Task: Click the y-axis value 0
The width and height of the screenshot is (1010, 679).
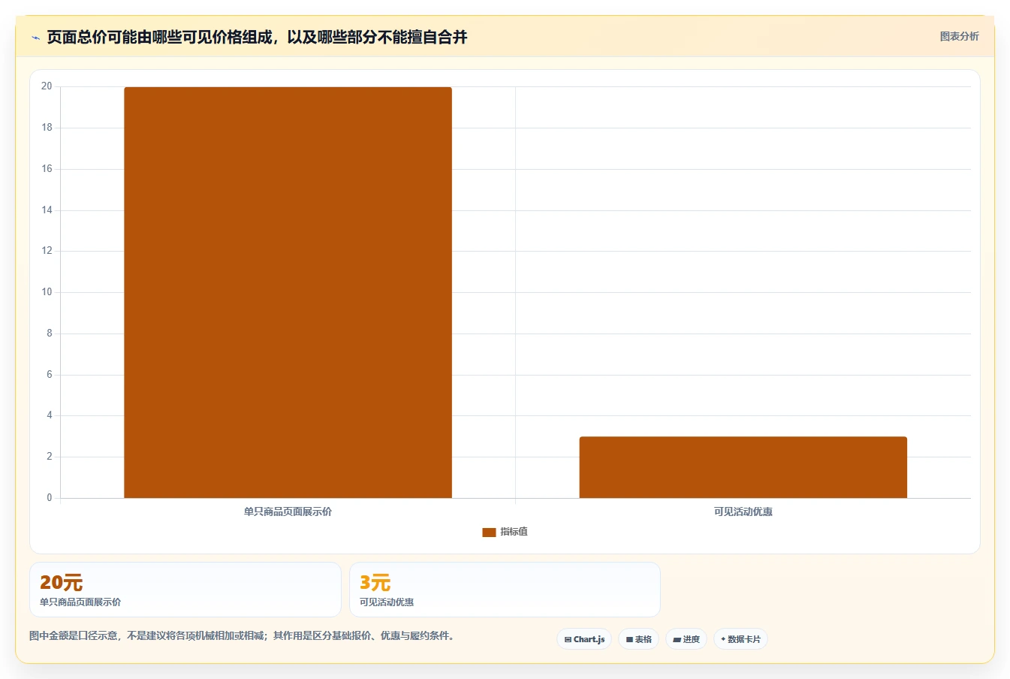Action: tap(50, 497)
